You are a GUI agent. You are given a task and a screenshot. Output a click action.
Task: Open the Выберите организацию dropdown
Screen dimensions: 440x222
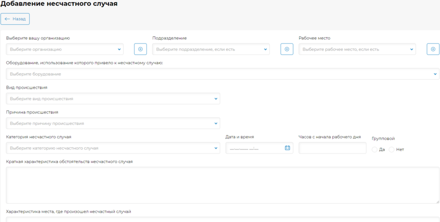pyautogui.click(x=64, y=49)
